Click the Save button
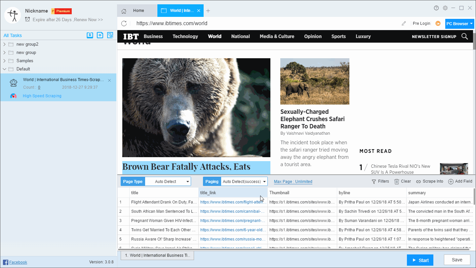The height and width of the screenshot is (268, 476). (457, 260)
